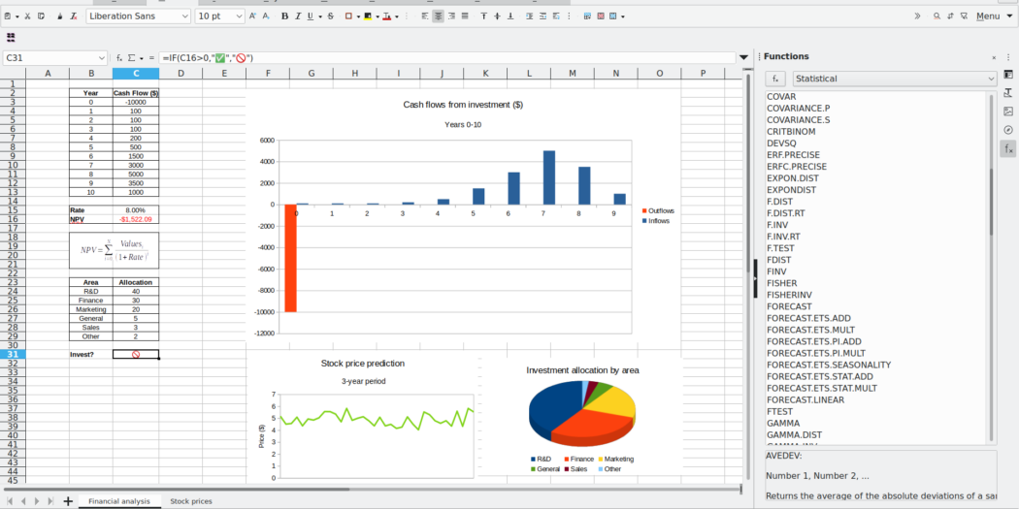The width and height of the screenshot is (1019, 509).
Task: Add a new sheet with the plus button
Action: (68, 501)
